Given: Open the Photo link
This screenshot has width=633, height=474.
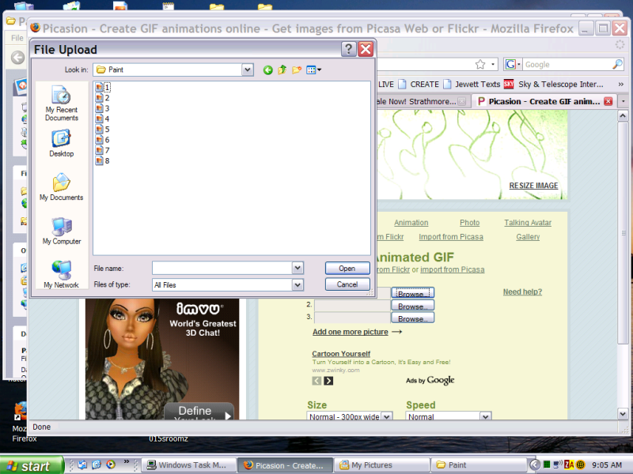Looking at the screenshot, I should click(469, 223).
